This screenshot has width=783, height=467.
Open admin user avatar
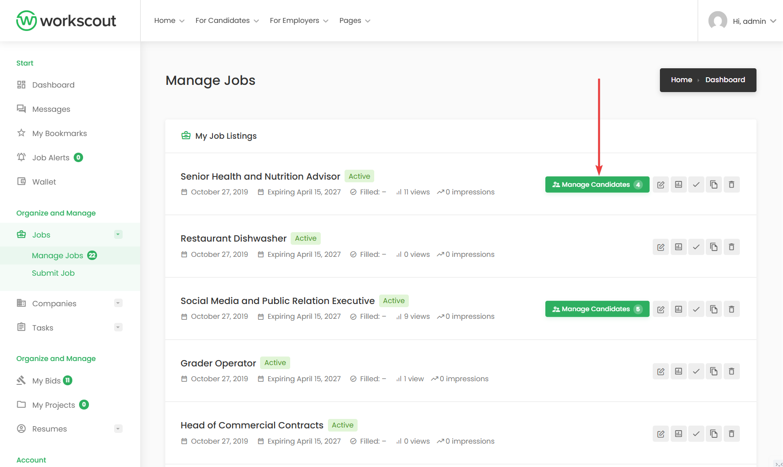click(x=717, y=21)
